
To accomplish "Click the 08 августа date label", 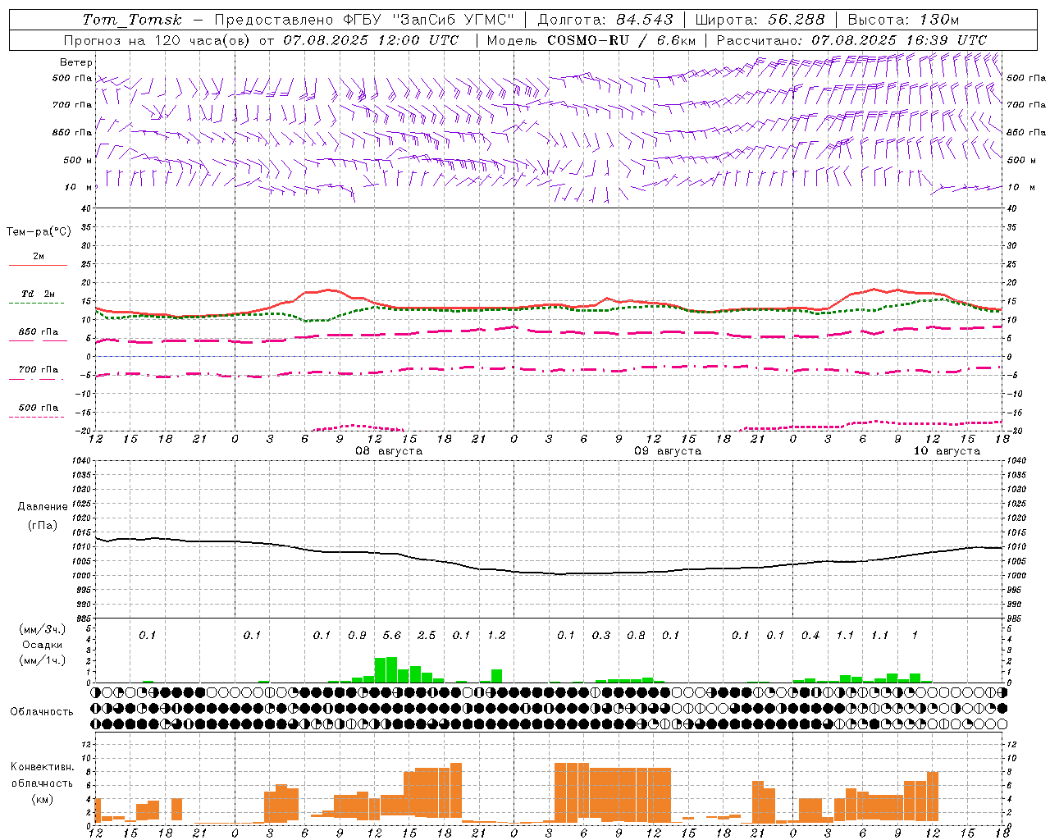I will point(389,451).
